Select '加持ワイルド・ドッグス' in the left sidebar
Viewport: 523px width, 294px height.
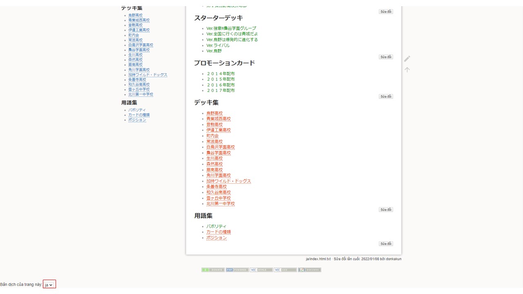pyautogui.click(x=148, y=75)
